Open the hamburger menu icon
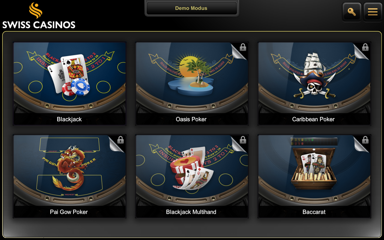The image size is (384, 240). pyautogui.click(x=373, y=12)
